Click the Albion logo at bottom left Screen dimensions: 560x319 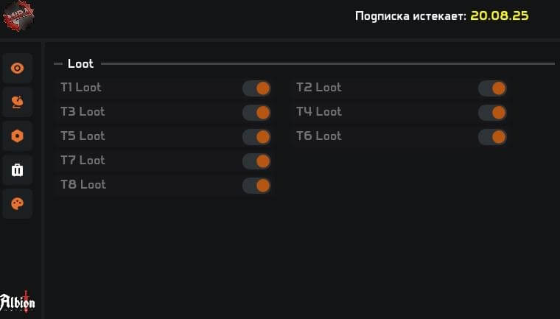18,301
